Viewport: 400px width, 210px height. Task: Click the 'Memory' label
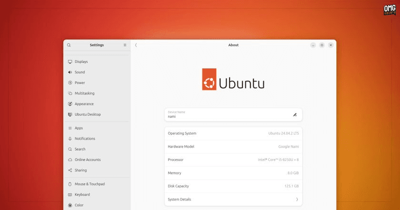(x=174, y=173)
